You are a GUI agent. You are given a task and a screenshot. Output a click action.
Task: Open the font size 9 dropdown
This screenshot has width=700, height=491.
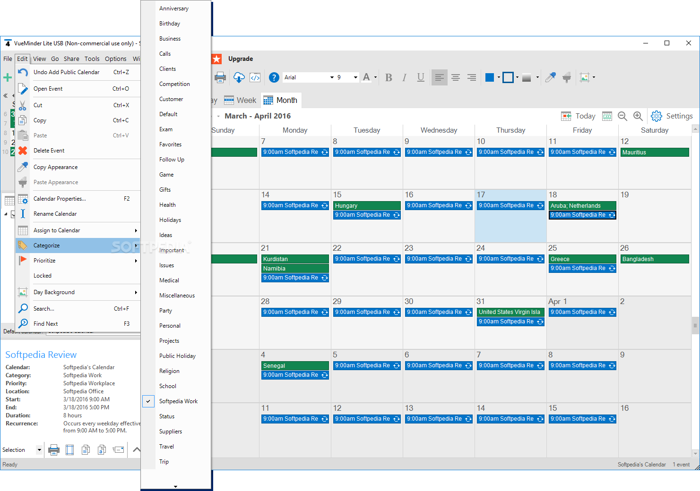tap(355, 77)
